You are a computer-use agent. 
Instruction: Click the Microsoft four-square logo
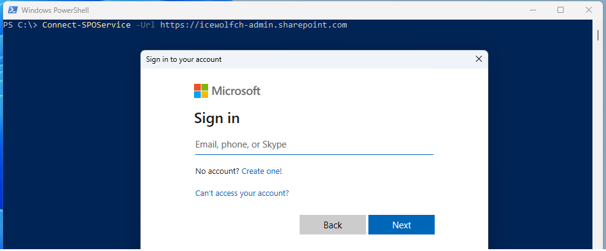point(201,91)
